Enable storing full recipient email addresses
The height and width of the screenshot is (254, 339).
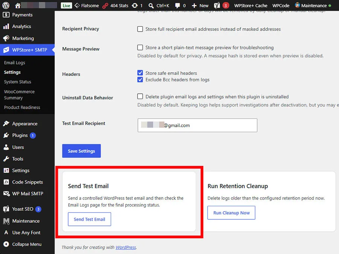[140, 29]
